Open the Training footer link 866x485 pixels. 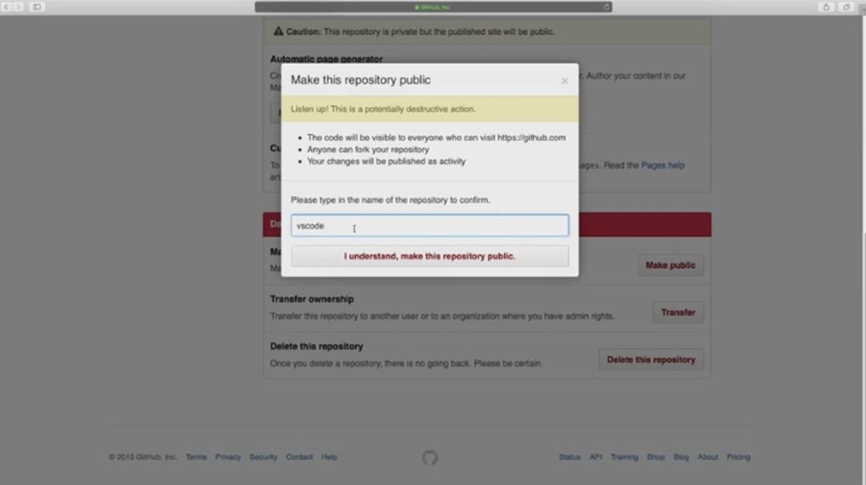[x=624, y=457]
